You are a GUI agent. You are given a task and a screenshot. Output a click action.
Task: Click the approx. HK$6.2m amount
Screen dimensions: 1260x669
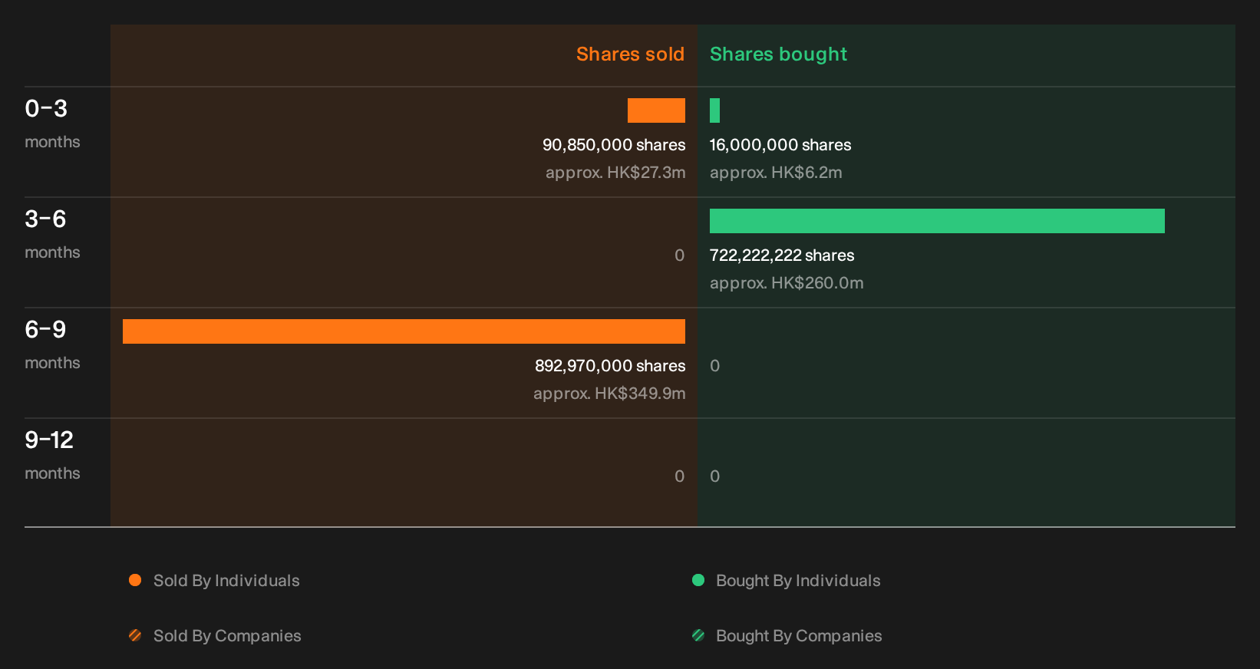(776, 173)
